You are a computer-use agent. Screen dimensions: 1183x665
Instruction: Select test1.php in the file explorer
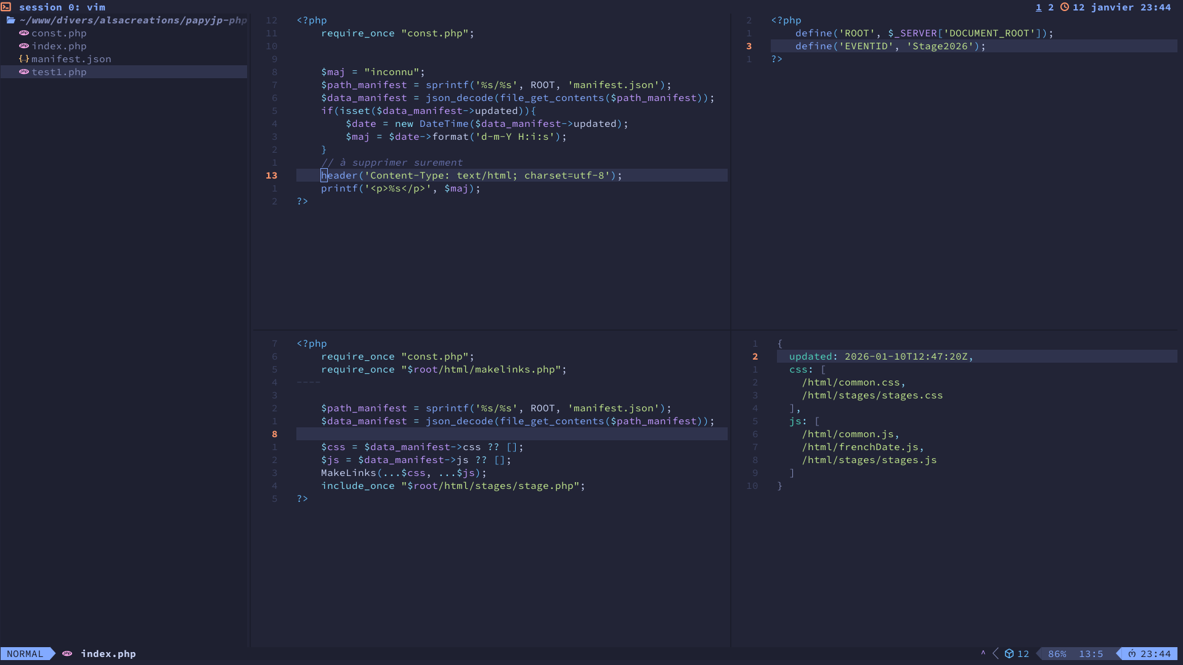(x=59, y=72)
